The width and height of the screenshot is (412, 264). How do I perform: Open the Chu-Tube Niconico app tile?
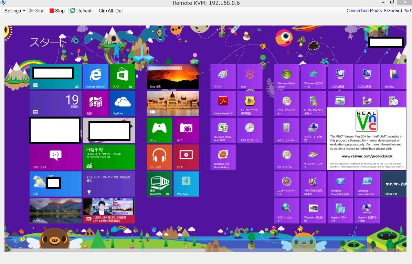250,103
